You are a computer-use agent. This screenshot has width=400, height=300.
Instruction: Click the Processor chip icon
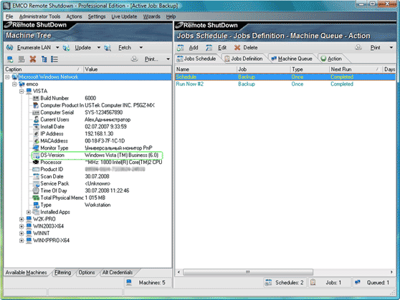pyautogui.click(x=36, y=162)
